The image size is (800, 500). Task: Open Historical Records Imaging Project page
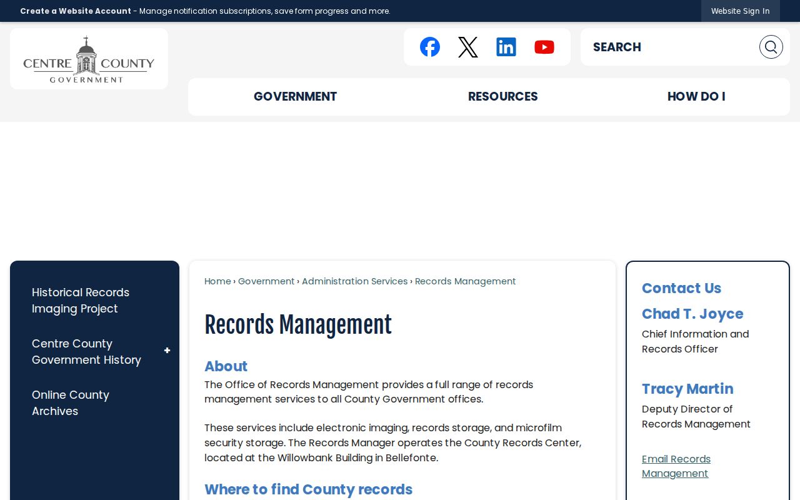[x=81, y=301]
